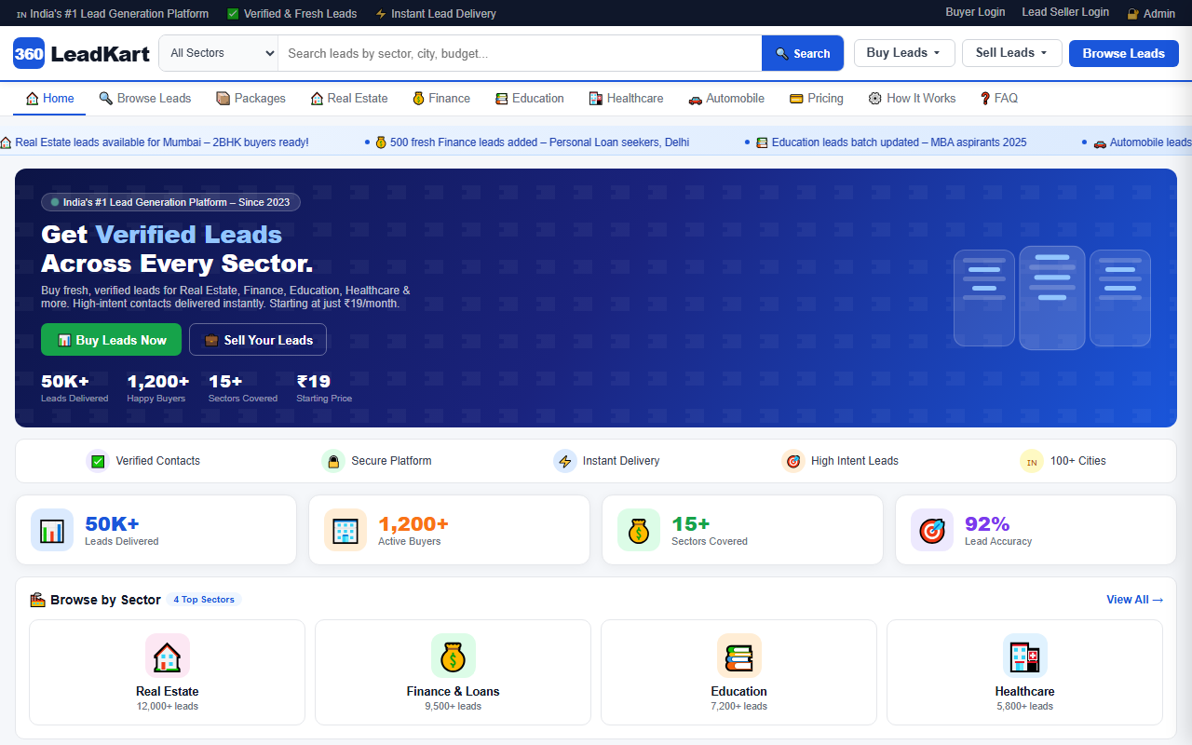Click the Mumbai 2BHK buyers ticker item
The width and height of the screenshot is (1192, 745).
tap(155, 142)
